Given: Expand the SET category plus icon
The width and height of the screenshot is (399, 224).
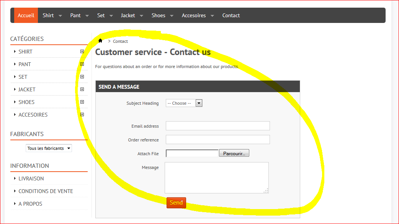Looking at the screenshot, I should (82, 77).
